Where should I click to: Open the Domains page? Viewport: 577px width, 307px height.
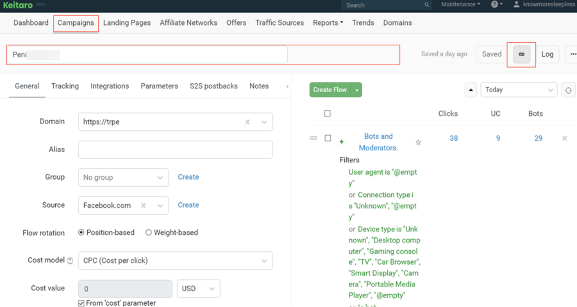point(397,23)
